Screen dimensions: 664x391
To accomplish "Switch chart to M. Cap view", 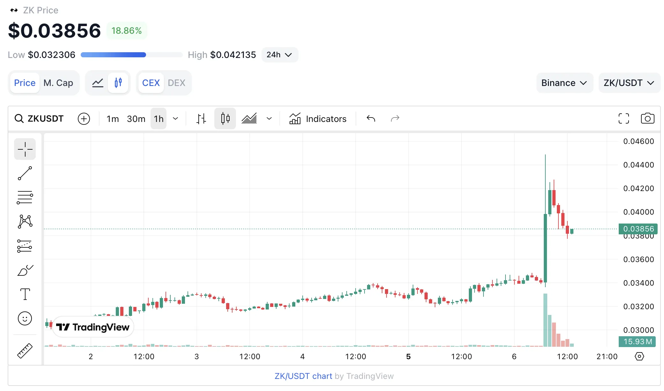I will [x=58, y=83].
